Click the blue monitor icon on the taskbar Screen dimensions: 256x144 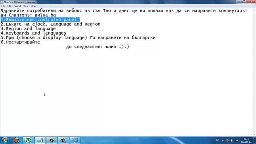pyautogui.click(x=75, y=140)
